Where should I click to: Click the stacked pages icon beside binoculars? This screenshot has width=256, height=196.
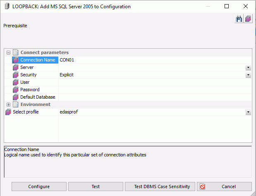tap(248, 19)
